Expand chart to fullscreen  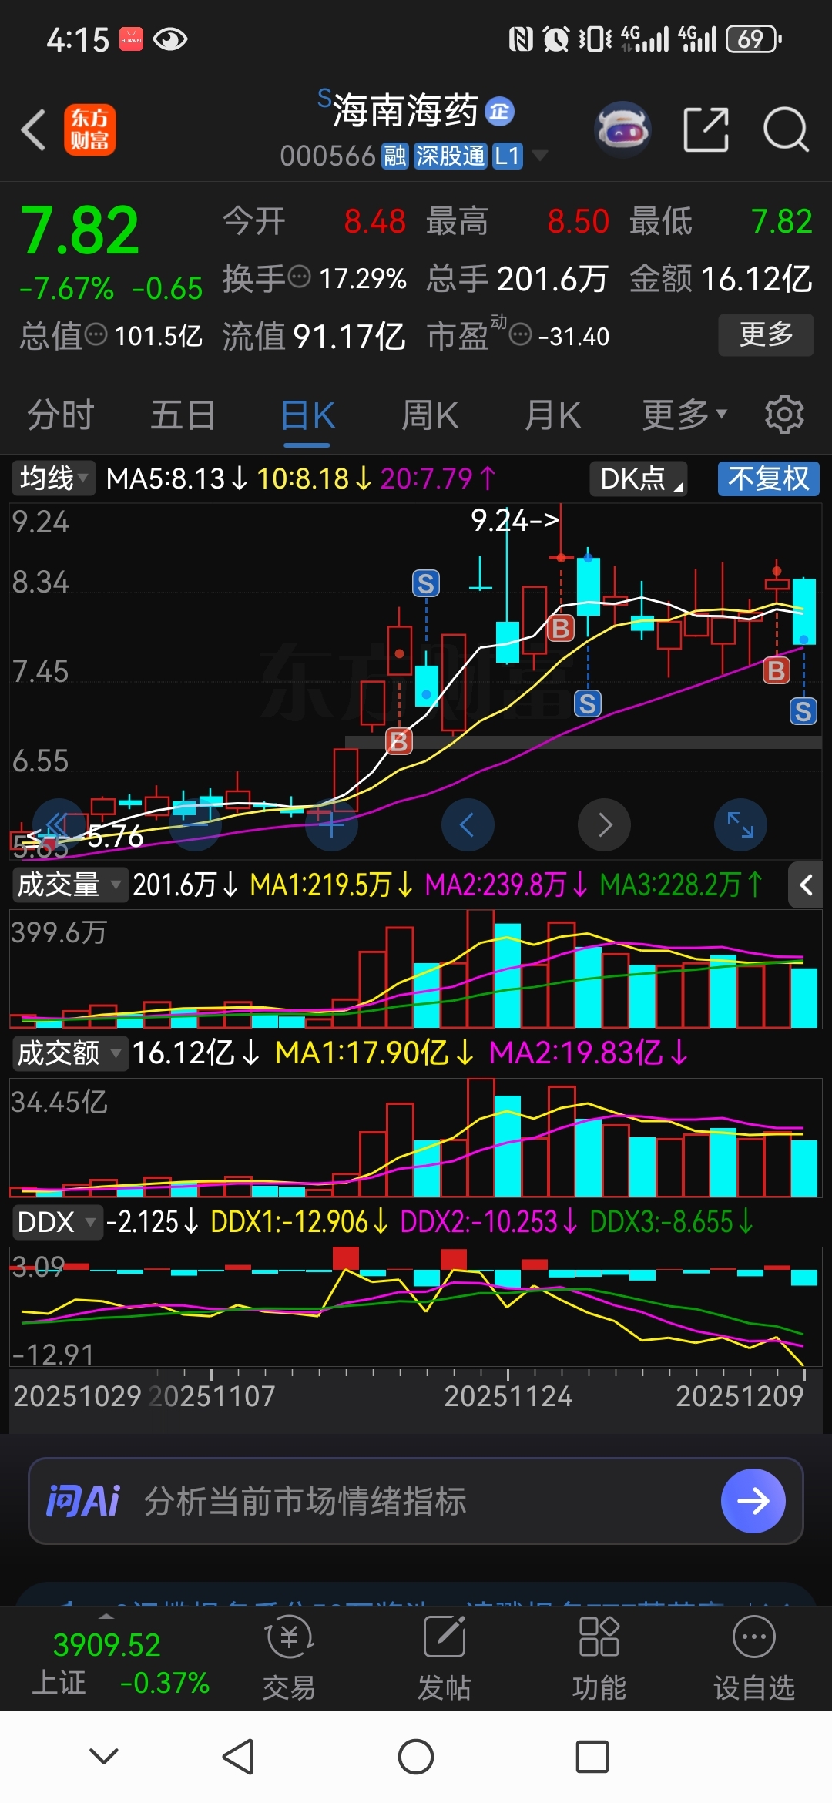point(741,825)
